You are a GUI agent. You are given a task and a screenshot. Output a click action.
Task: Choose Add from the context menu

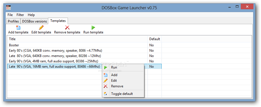(x=123, y=75)
